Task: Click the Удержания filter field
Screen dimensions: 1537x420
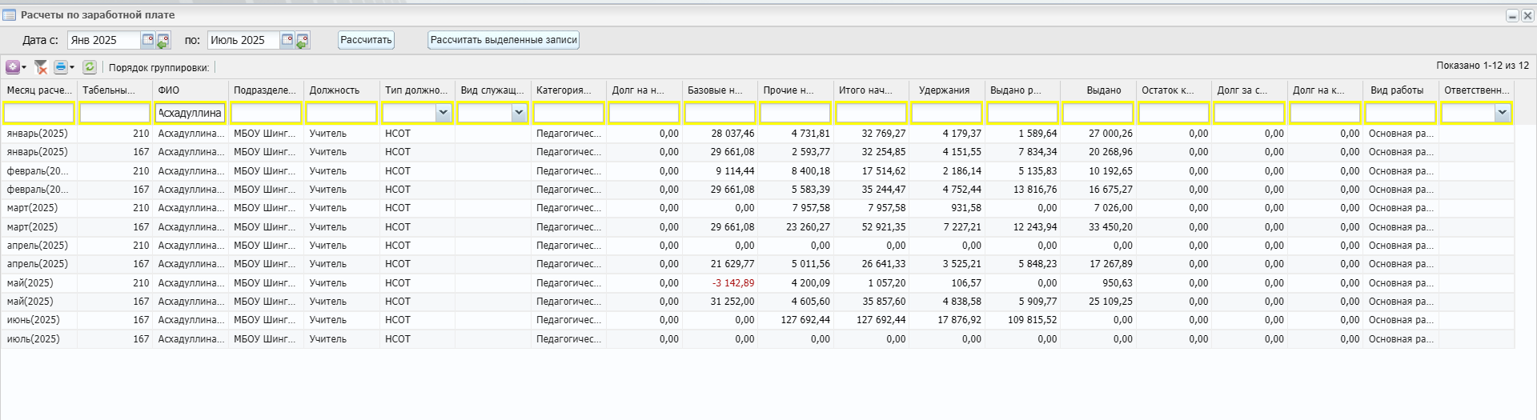Action: pos(947,114)
